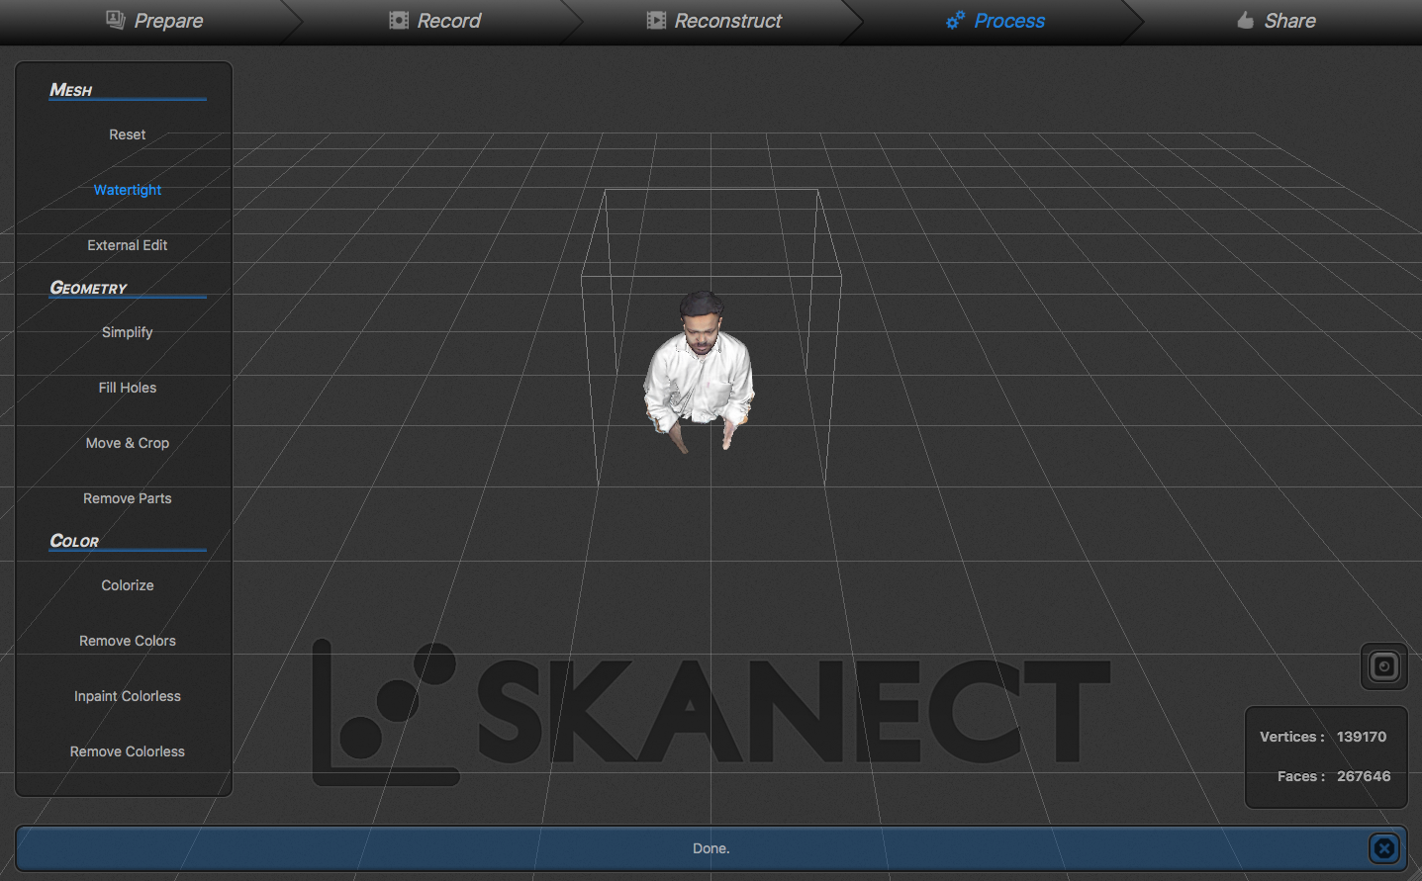Click the Reset mesh option

coord(128,134)
